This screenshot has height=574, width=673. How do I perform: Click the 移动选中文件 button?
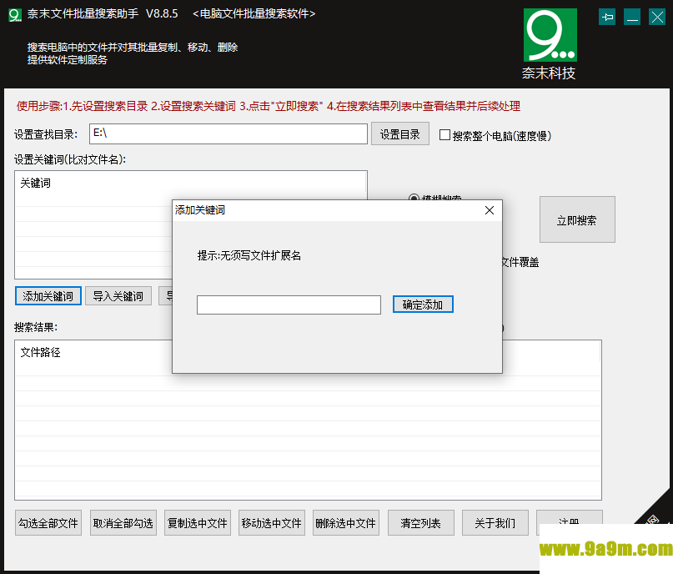(272, 523)
